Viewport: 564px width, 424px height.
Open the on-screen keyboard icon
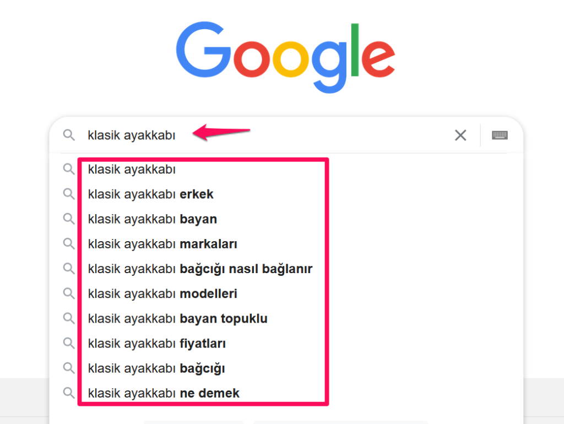pos(500,135)
